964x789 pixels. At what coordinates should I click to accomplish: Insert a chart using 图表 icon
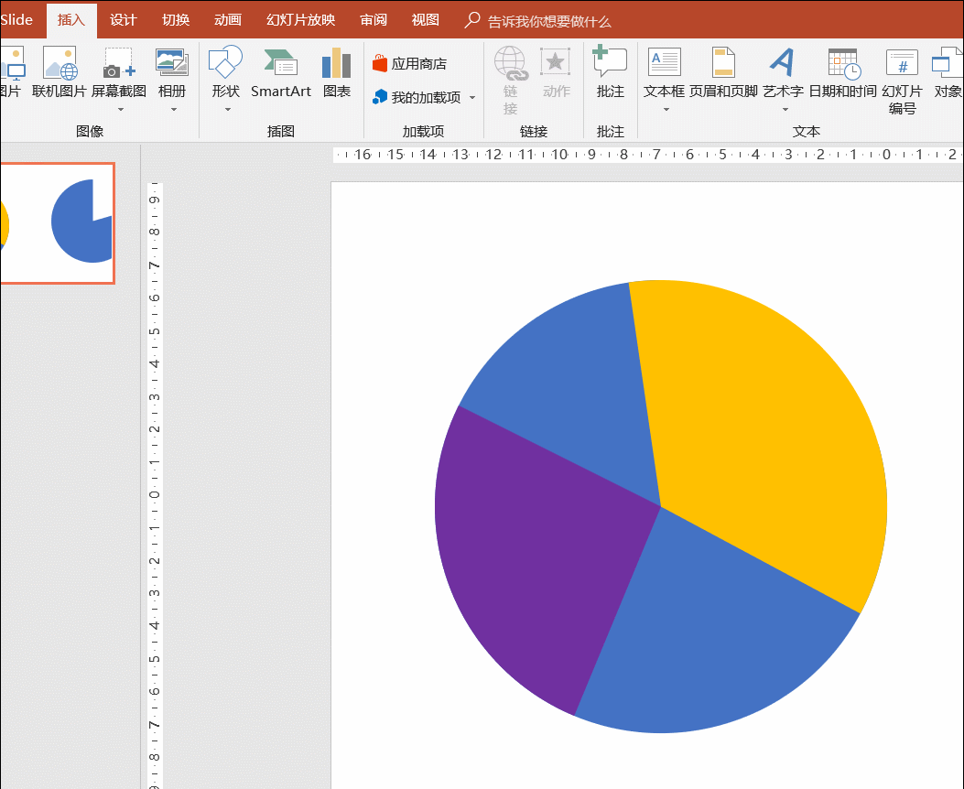[336, 73]
